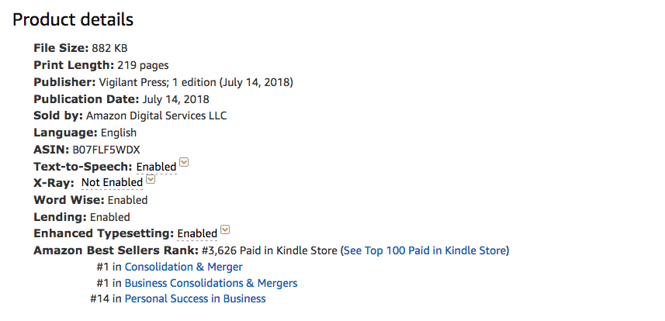The width and height of the screenshot is (665, 321).
Task: Open See Top 100 Paid in Kindle Store
Action: tap(424, 250)
